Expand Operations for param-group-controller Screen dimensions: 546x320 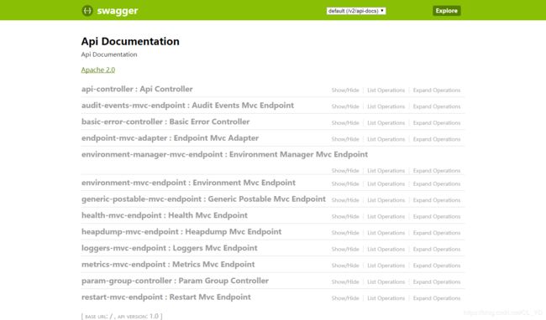[x=437, y=281]
